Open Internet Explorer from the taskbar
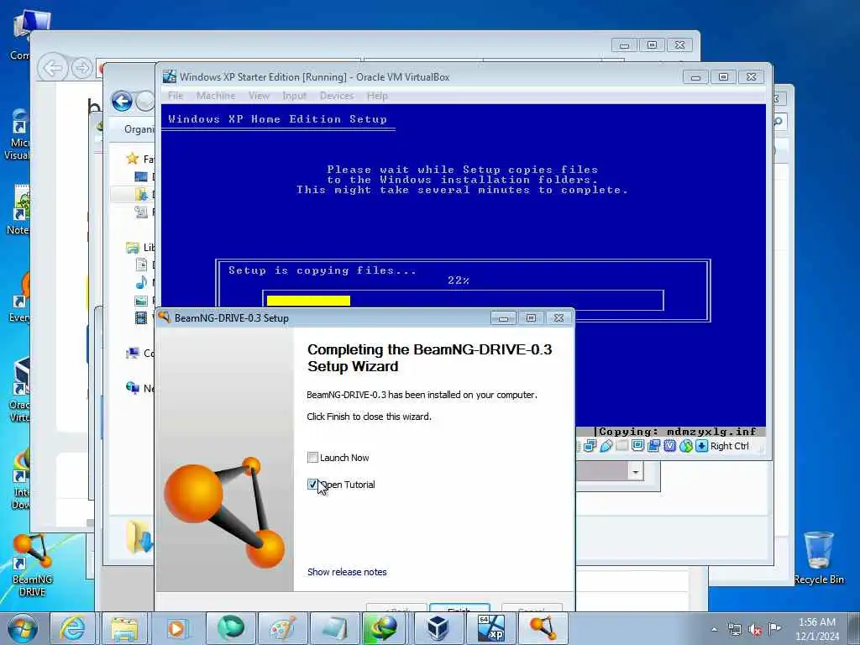860x645 pixels. tap(72, 628)
